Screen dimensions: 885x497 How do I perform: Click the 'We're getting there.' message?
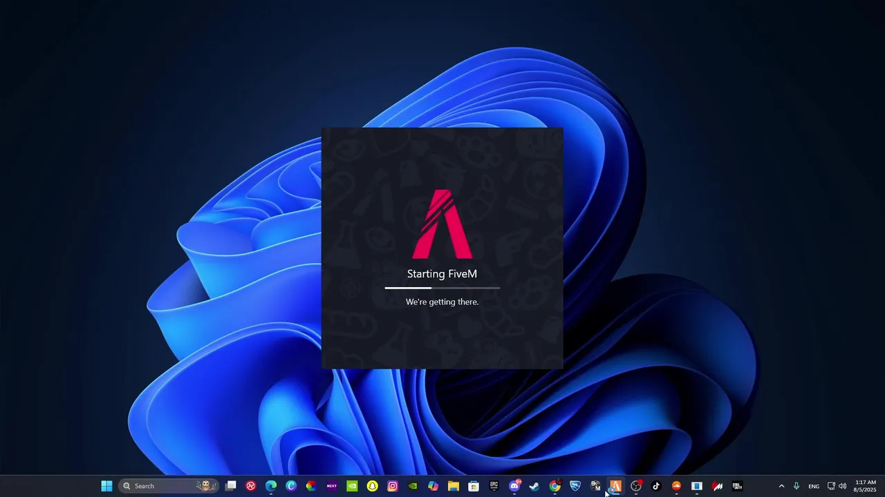442,302
